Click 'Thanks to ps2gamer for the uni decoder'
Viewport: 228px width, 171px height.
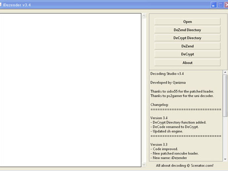coord(182,96)
